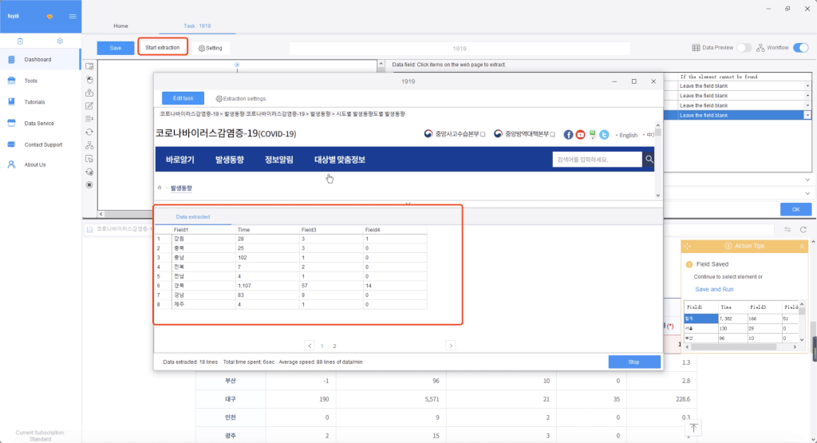Click the Korean search input field

(x=597, y=160)
